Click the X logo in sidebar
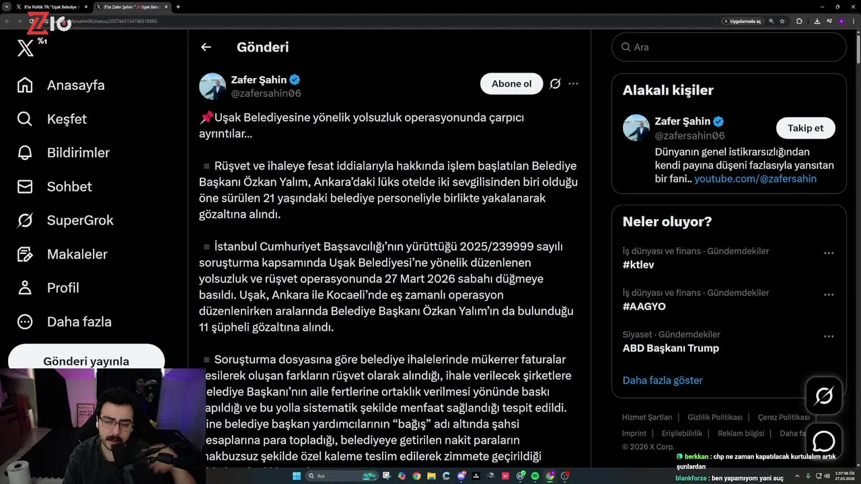 point(25,48)
